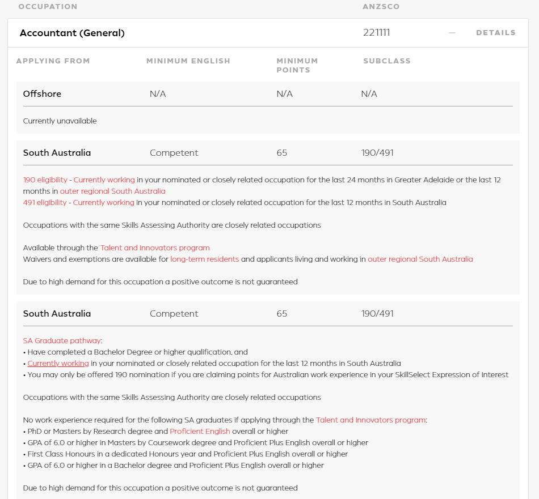
Task: Click the collapse dash icon beside DETAILS
Action: point(452,33)
